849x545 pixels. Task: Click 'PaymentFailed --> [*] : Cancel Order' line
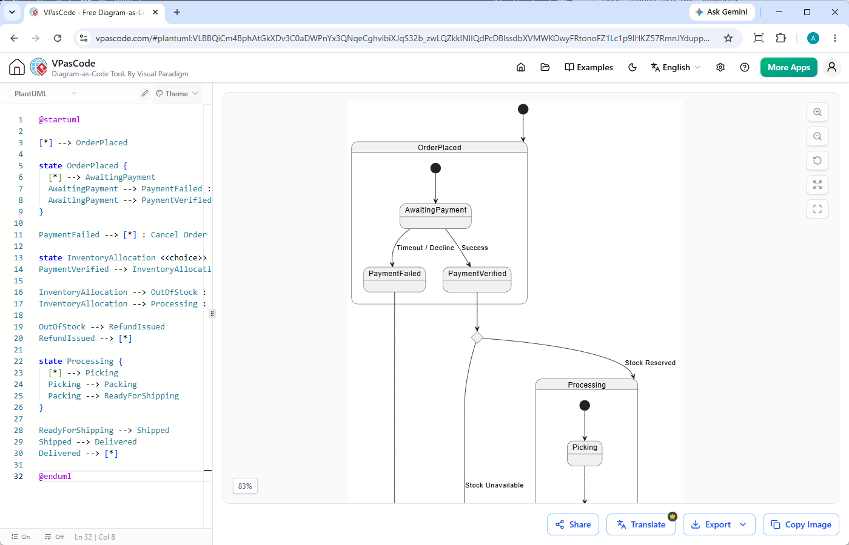pyautogui.click(x=122, y=234)
